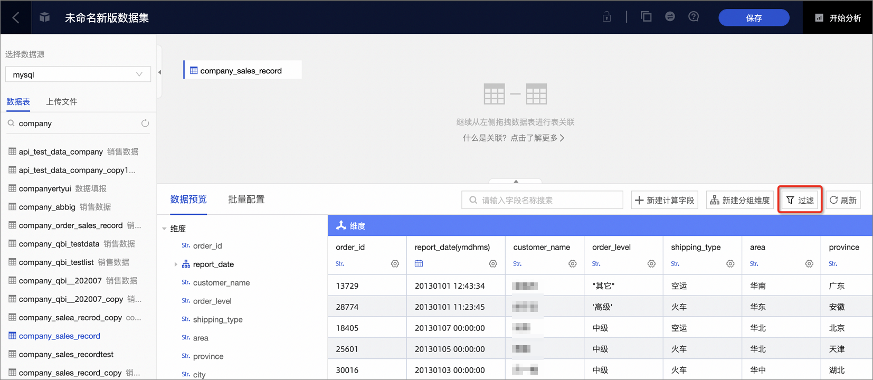Select province field in dimension tree

click(208, 357)
